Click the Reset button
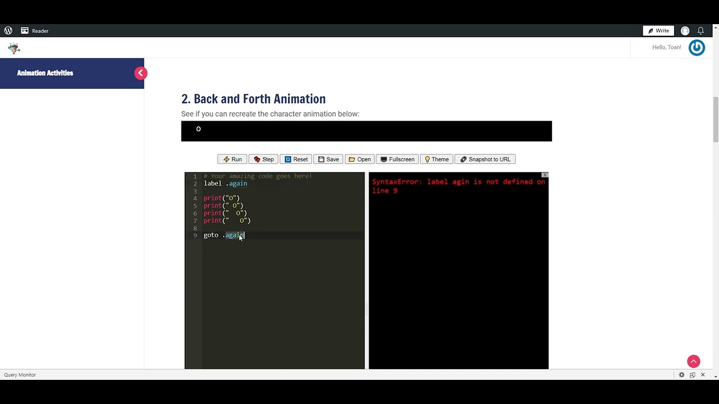 (x=296, y=159)
